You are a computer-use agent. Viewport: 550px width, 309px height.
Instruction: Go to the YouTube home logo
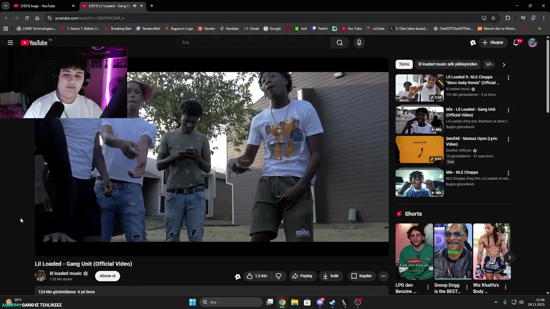pos(34,42)
